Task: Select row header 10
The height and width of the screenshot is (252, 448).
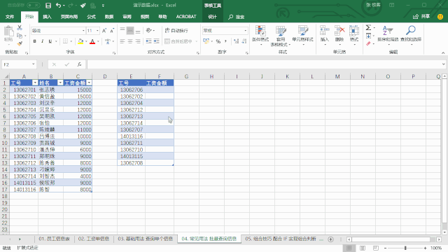Action: 5,143
